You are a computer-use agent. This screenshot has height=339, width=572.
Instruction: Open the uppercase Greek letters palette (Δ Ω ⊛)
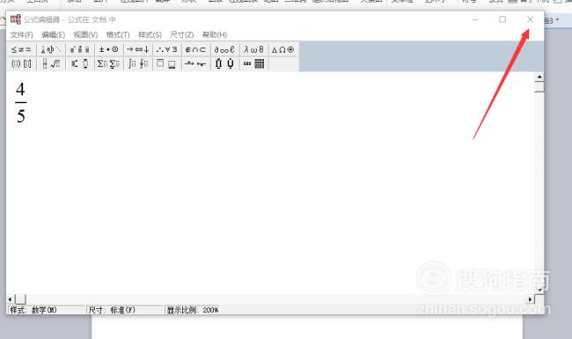(283, 49)
